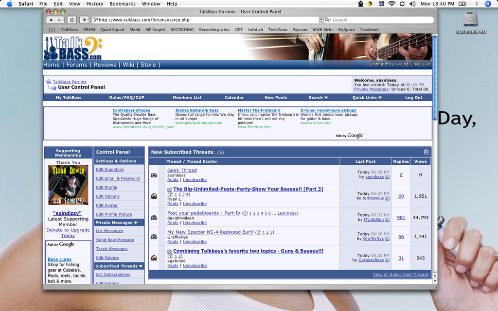The width and height of the screenshot is (498, 311).
Task: Open List Subscriptions link
Action: click(113, 275)
